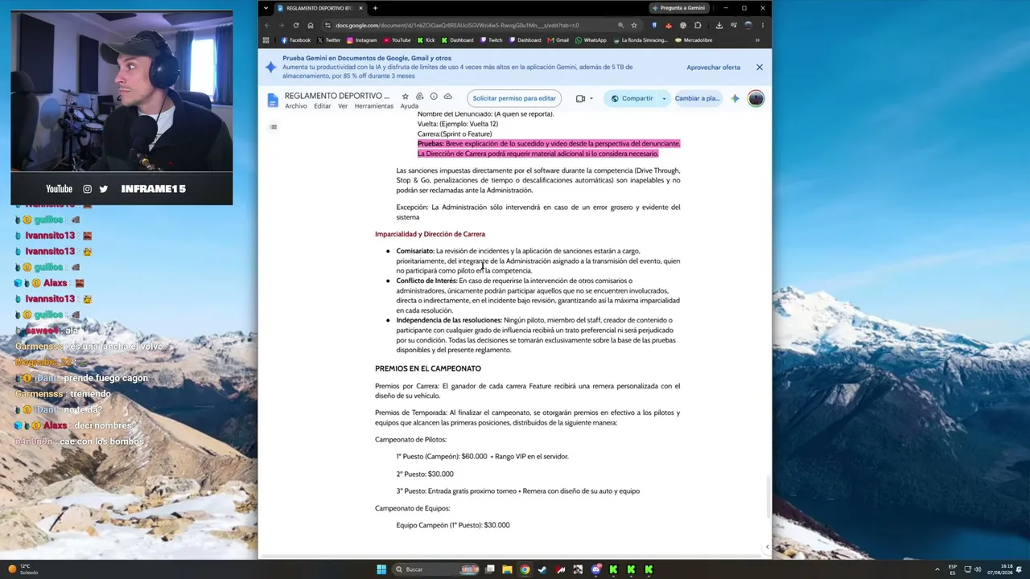Show the document outline tabs icon
1030x579 pixels.
click(274, 127)
